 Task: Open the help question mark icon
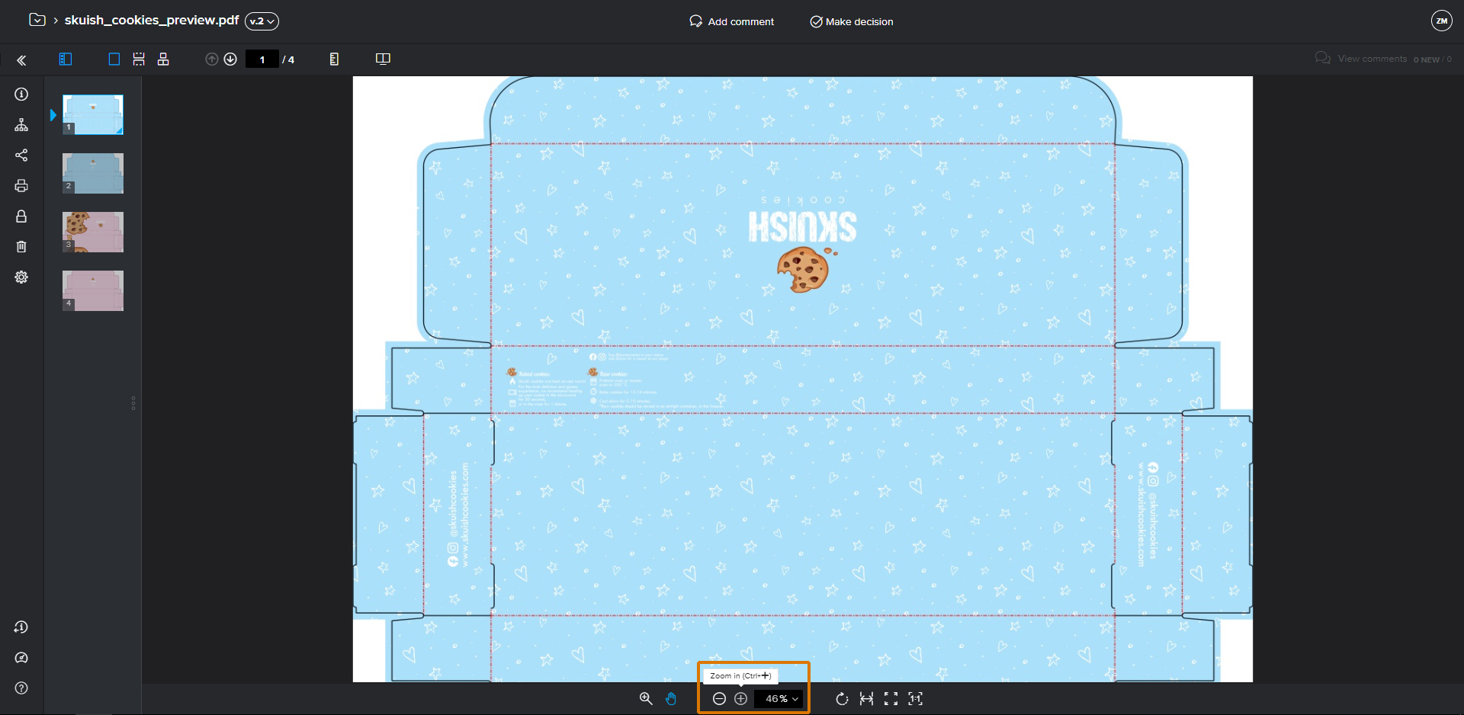(21, 688)
